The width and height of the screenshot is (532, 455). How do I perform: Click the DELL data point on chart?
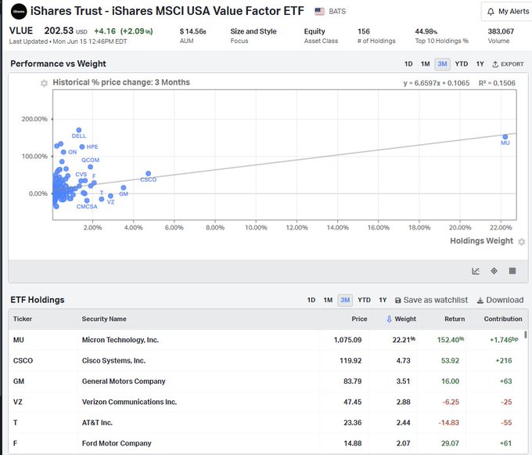tap(79, 130)
